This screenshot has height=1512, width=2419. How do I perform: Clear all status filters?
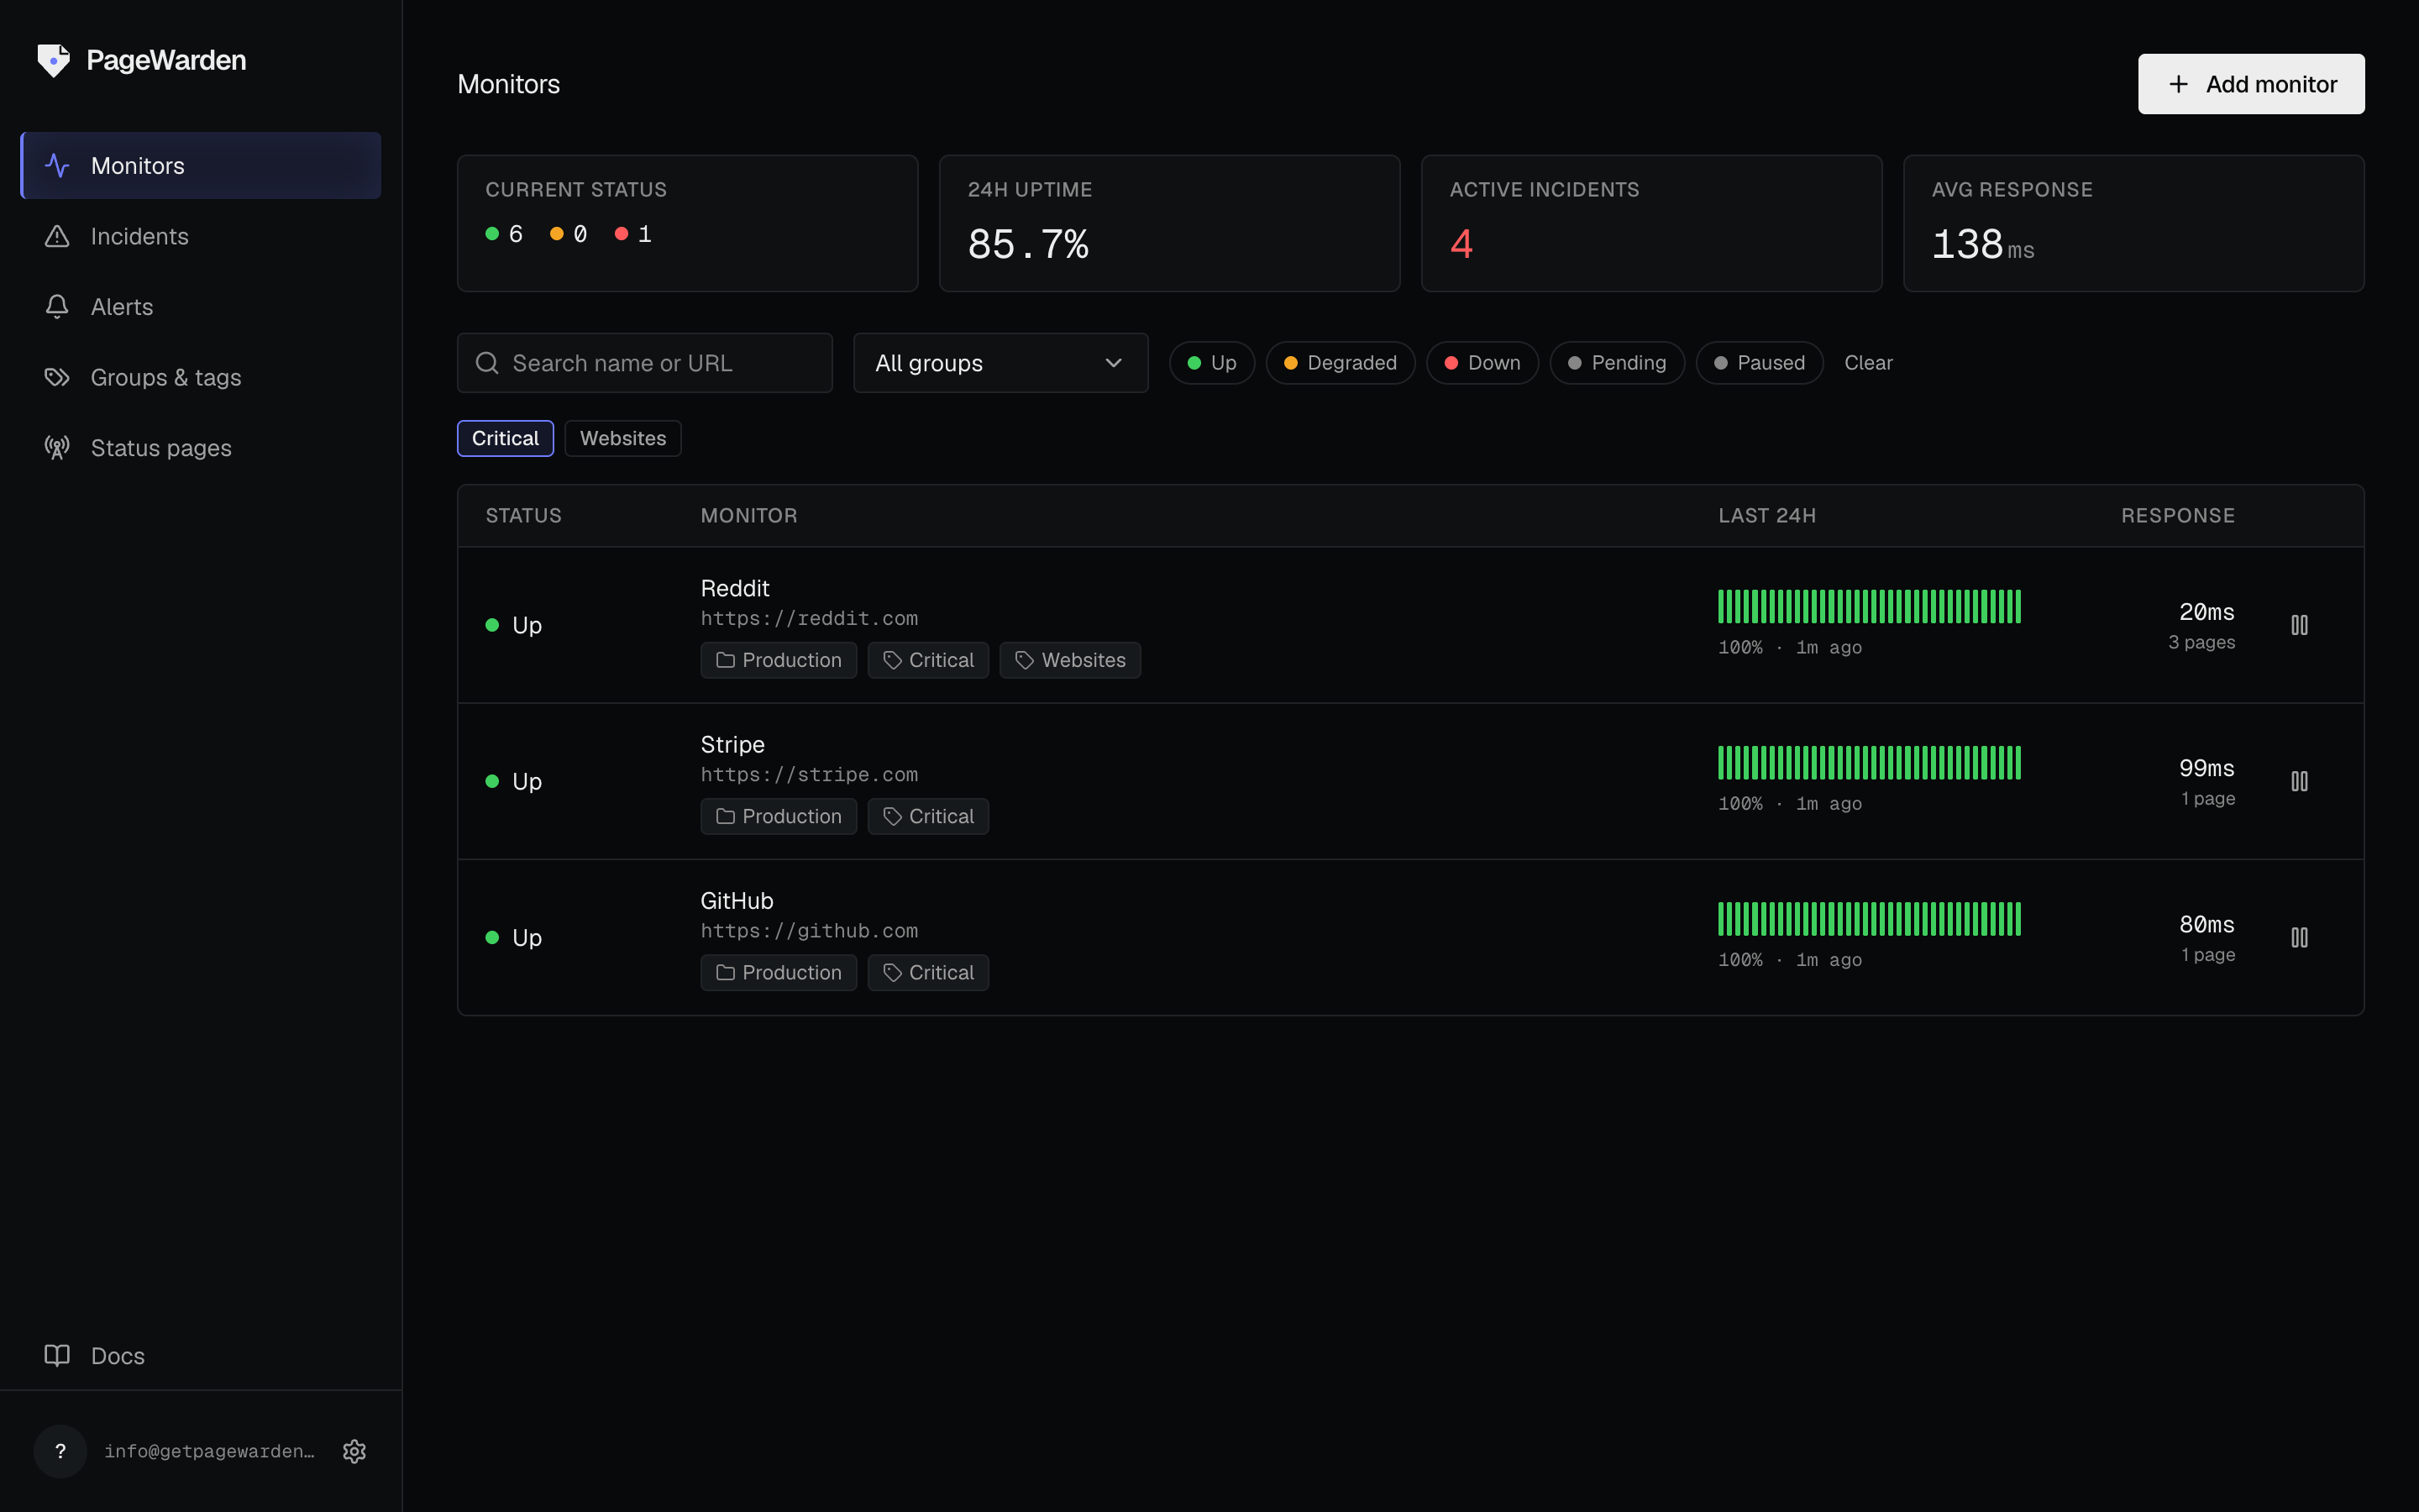pyautogui.click(x=1867, y=363)
